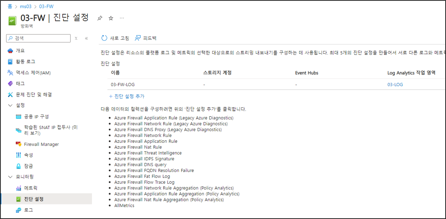446x219 pixels.
Task: Click Azure Firewall FQDN Resolution Failure entry
Action: (154, 170)
